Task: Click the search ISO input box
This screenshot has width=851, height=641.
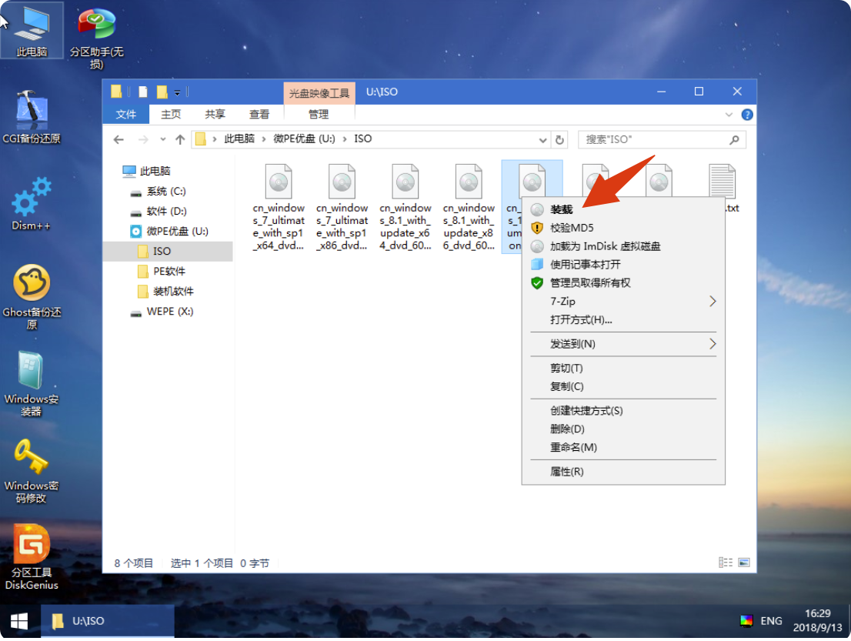Action: 654,139
